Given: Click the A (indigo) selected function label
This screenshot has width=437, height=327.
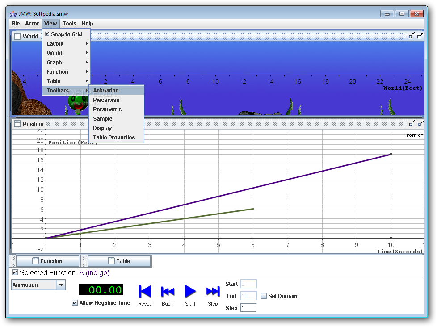Looking at the screenshot, I should (94, 272).
